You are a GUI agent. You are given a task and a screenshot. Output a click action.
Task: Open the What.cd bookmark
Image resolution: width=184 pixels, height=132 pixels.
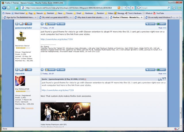pos(147,13)
